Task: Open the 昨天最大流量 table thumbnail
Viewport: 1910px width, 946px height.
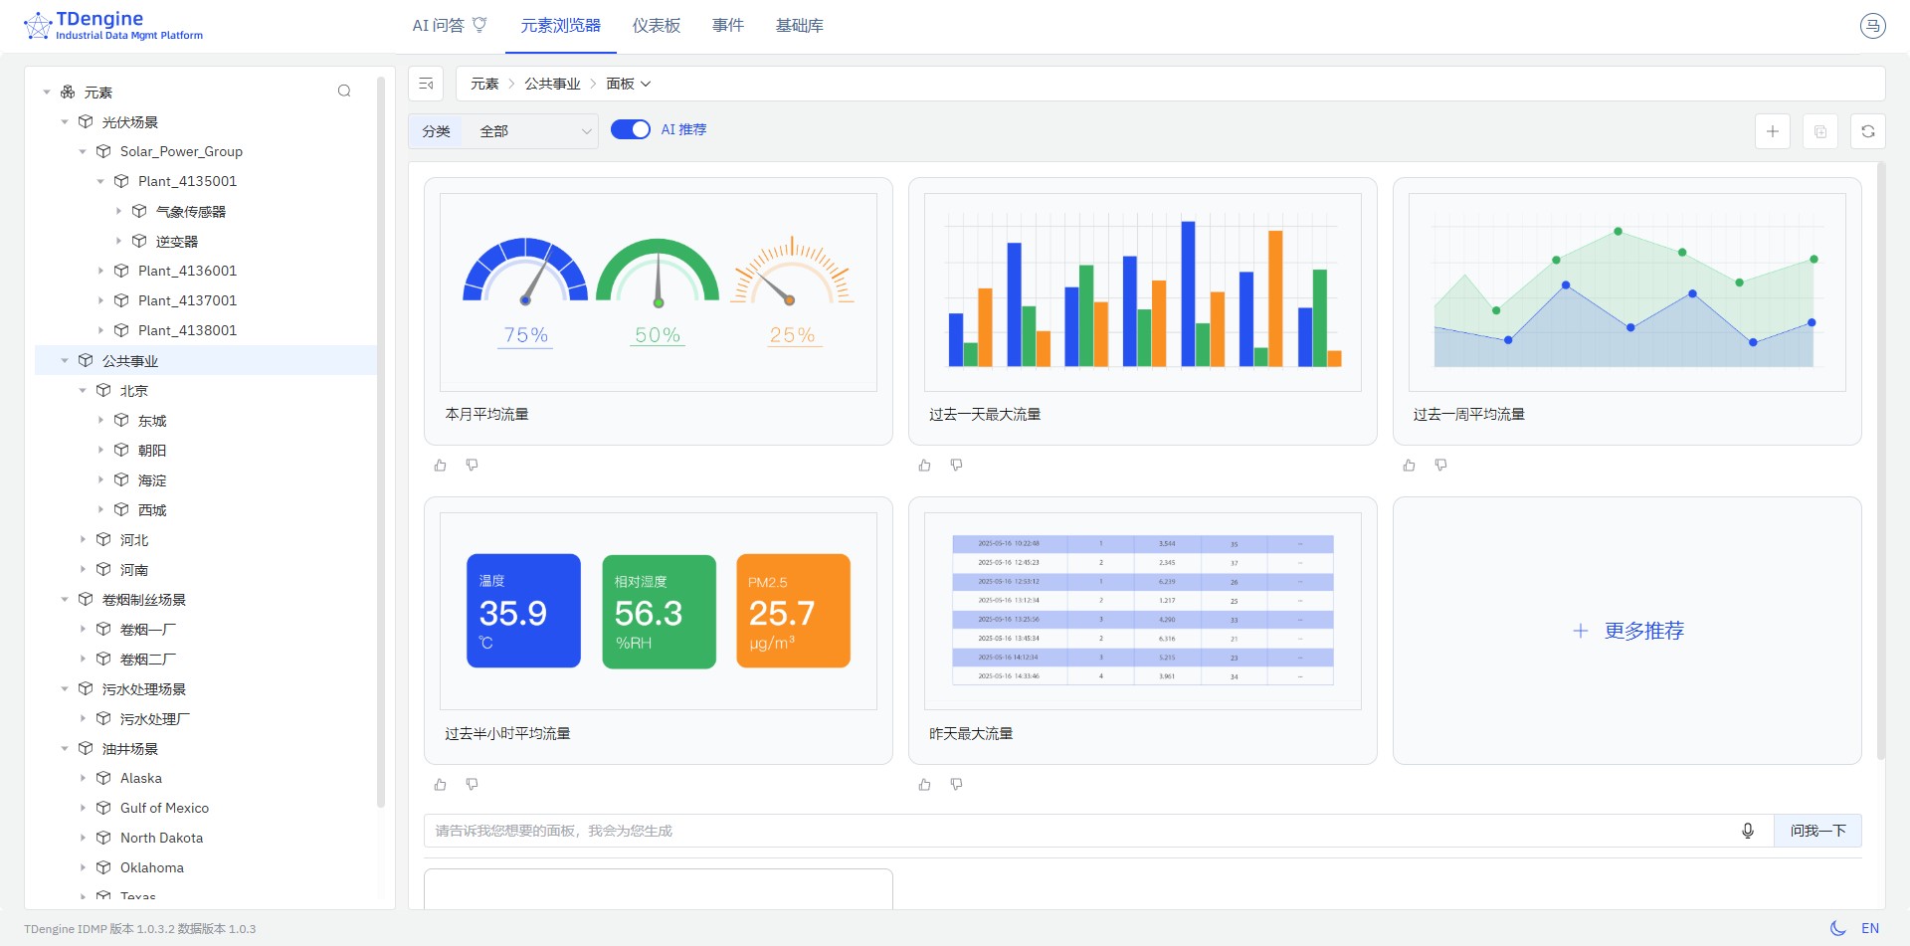Action: [x=1143, y=611]
